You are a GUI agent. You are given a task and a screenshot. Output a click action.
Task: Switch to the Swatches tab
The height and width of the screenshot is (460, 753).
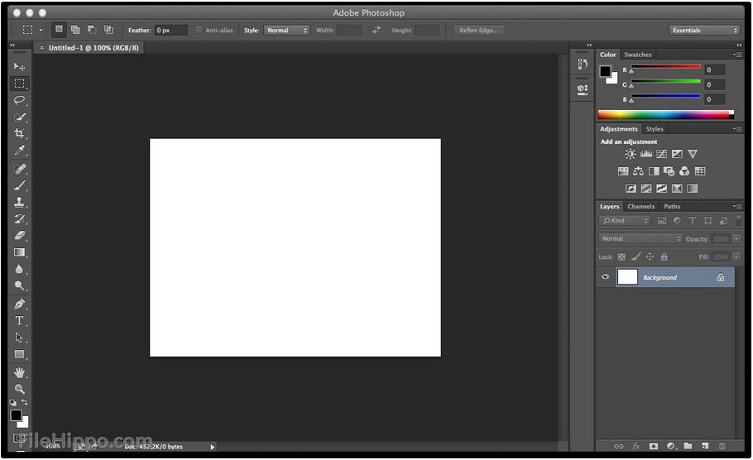638,55
